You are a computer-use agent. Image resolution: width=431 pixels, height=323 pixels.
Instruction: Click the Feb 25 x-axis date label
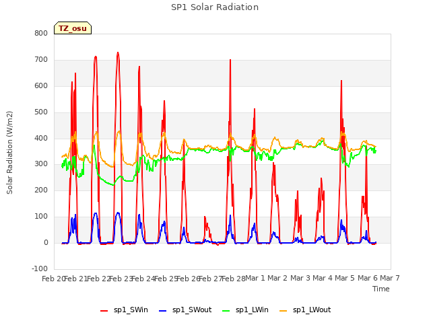coord(166,279)
